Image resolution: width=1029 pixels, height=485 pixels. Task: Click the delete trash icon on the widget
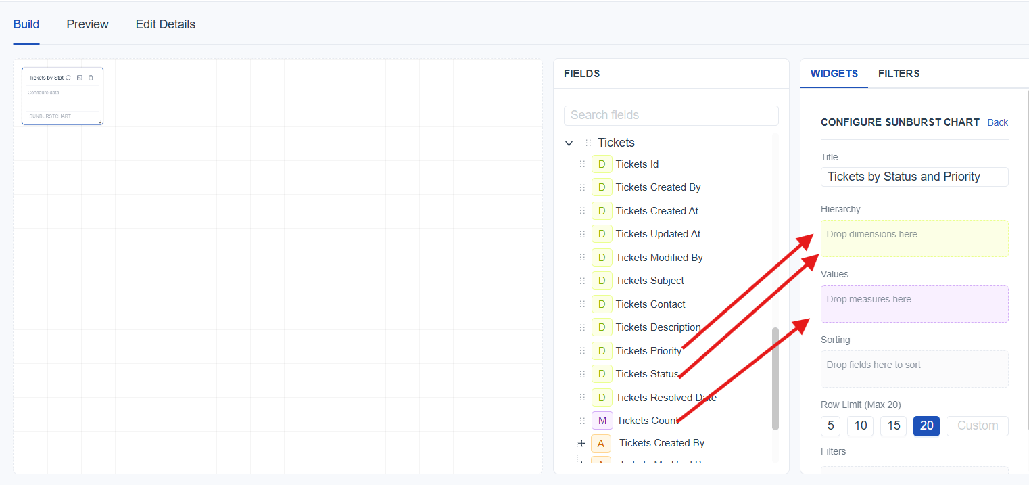point(91,78)
